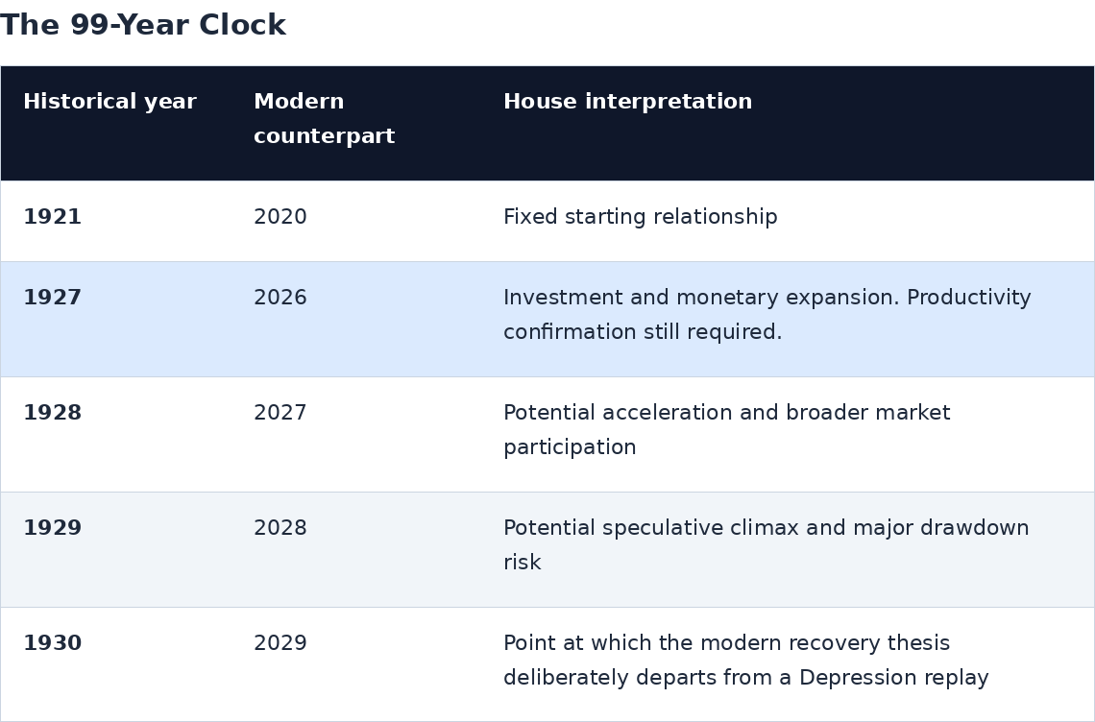
Task: Click the highlighted 1927 row label
Action: tap(53, 298)
